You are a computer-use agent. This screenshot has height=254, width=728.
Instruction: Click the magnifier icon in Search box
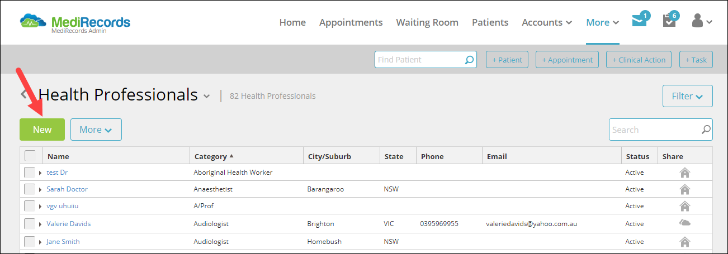(706, 130)
